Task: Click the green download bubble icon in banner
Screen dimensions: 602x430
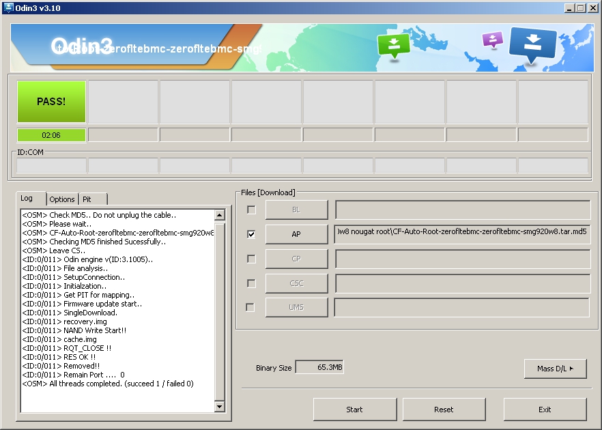Action: coord(394,46)
